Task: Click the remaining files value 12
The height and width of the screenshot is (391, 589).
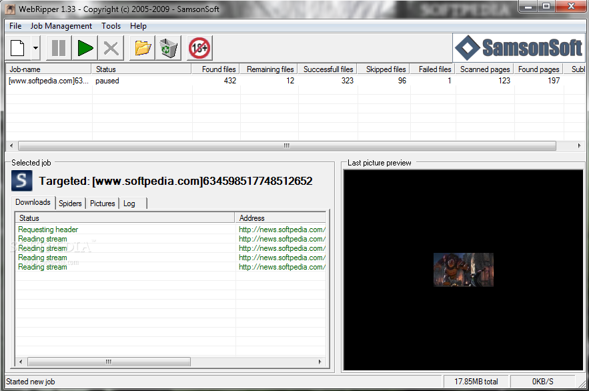Action: 290,81
